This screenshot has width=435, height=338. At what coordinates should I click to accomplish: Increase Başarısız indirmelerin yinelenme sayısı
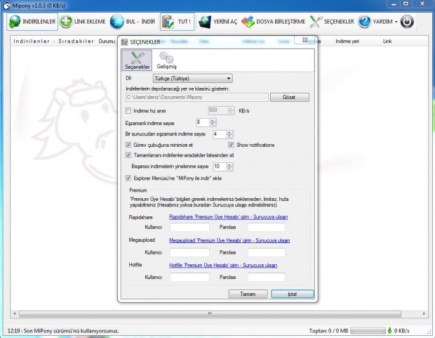(x=229, y=164)
